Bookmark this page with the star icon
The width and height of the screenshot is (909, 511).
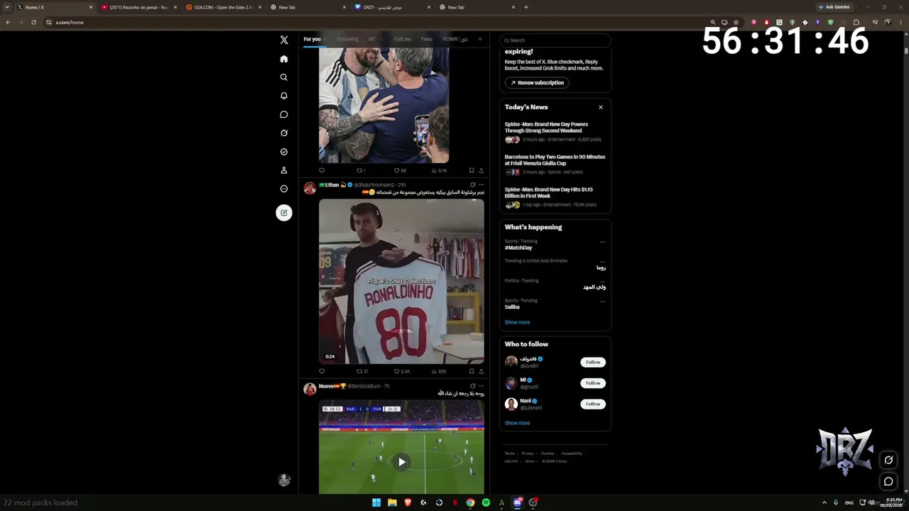[736, 22]
